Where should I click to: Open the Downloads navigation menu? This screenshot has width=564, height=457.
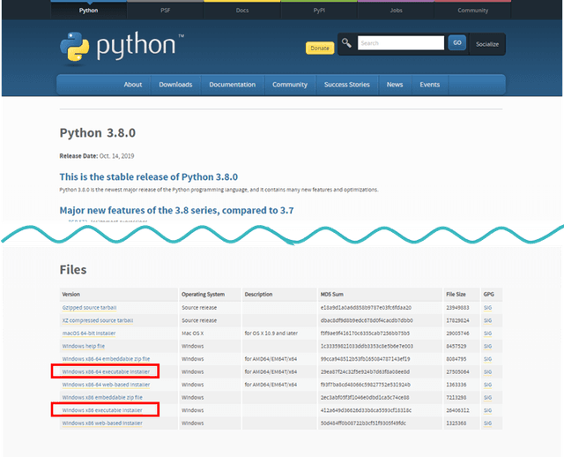pos(175,85)
